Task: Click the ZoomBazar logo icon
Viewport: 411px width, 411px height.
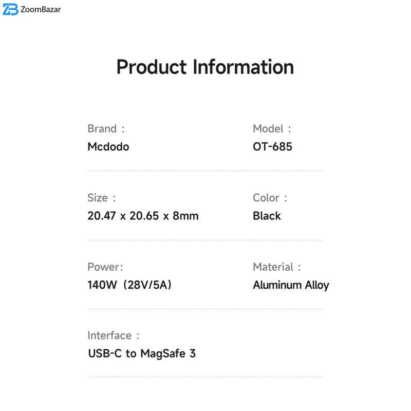Action: 10,9
